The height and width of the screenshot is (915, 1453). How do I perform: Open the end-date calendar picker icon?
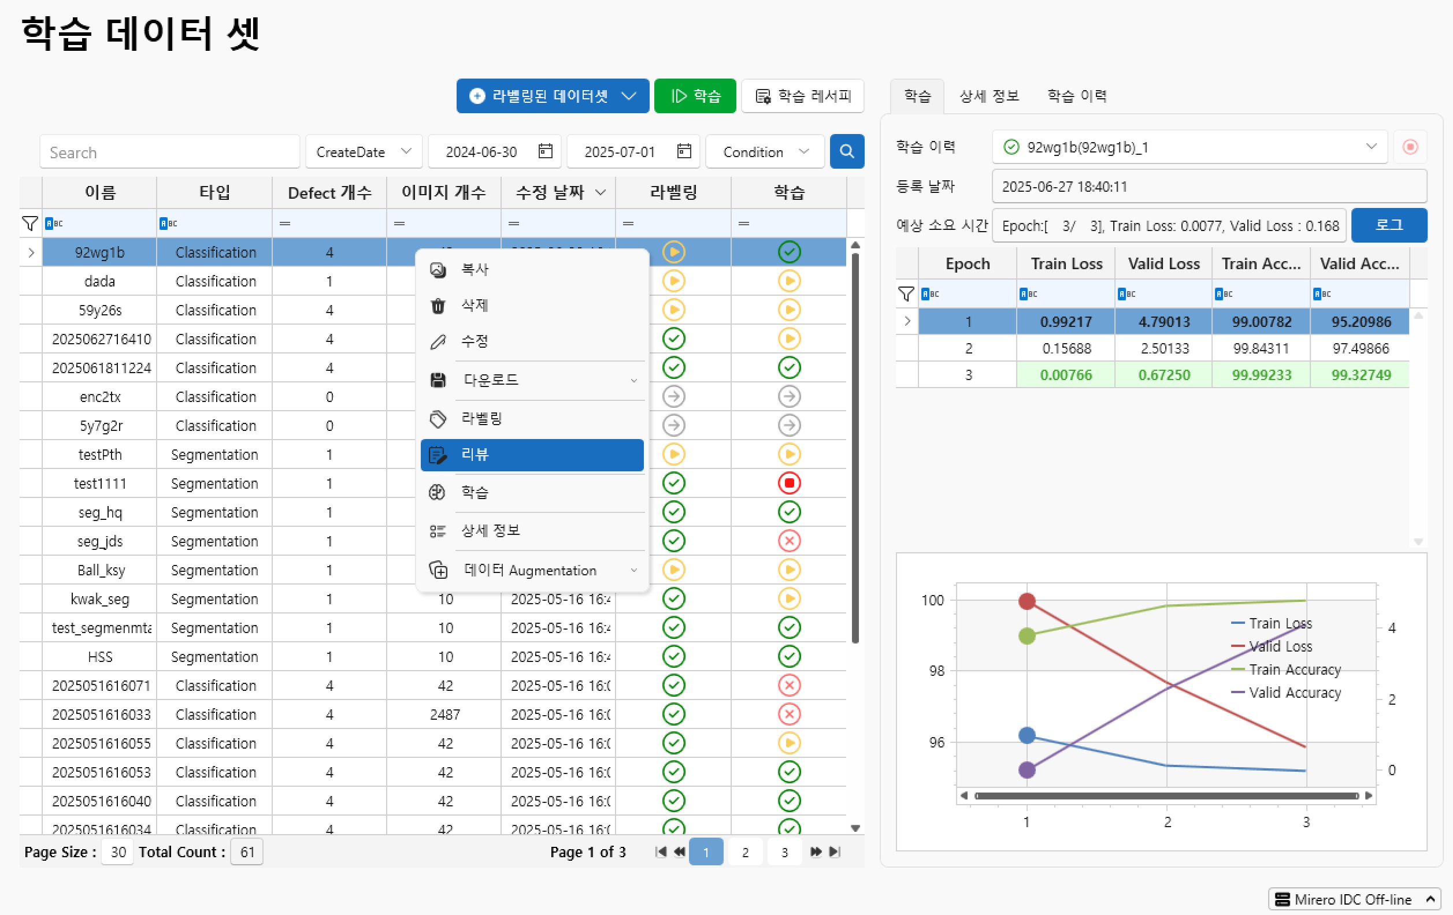[684, 151]
